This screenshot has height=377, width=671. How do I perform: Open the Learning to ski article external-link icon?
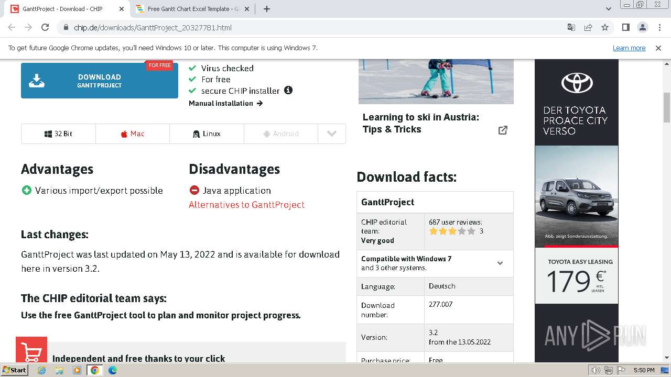coord(503,130)
